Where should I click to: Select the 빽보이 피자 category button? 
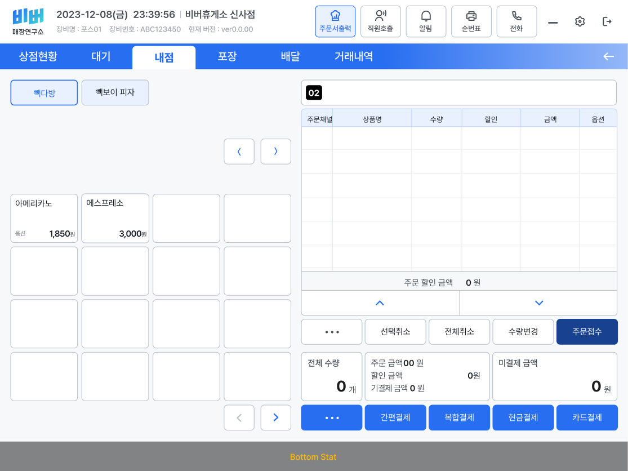[115, 92]
